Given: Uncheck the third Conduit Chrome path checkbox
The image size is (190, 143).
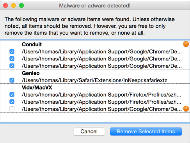Looking at the screenshot, I should 12,66.
